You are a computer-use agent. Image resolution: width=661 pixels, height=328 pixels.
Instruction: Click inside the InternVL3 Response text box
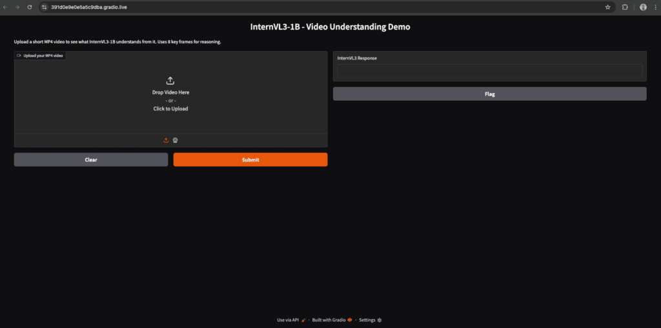pyautogui.click(x=490, y=71)
